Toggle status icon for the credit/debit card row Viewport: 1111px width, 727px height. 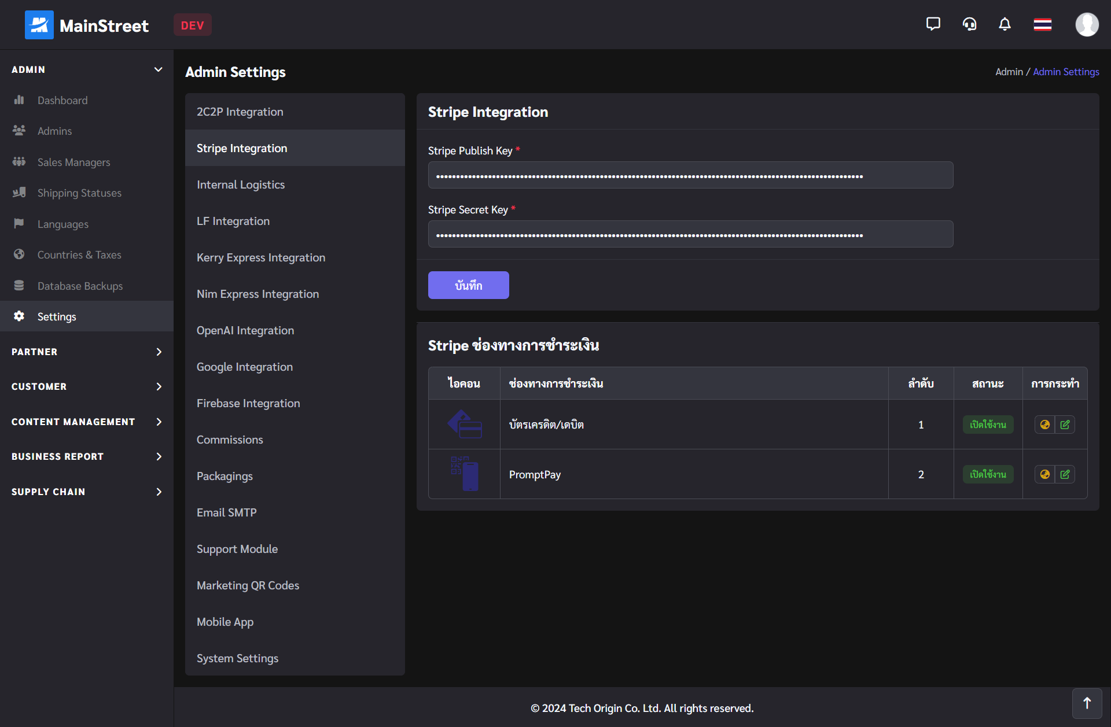coord(1044,425)
